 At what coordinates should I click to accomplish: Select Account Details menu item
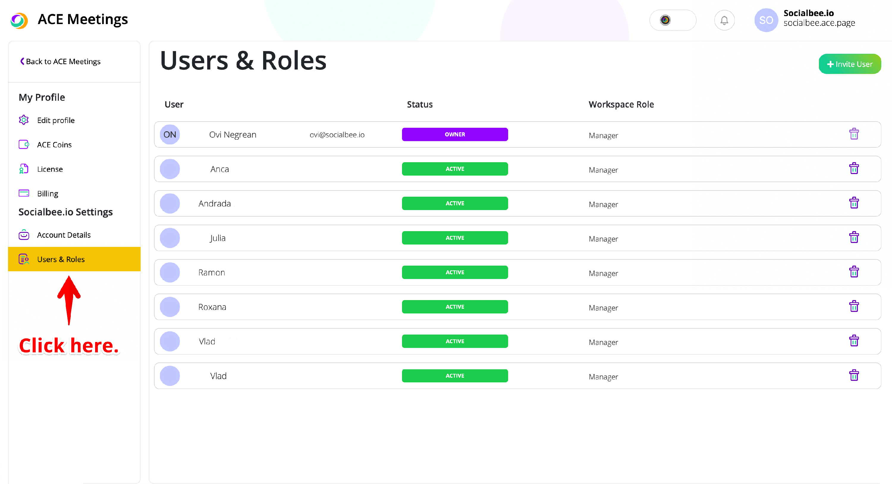tap(64, 235)
